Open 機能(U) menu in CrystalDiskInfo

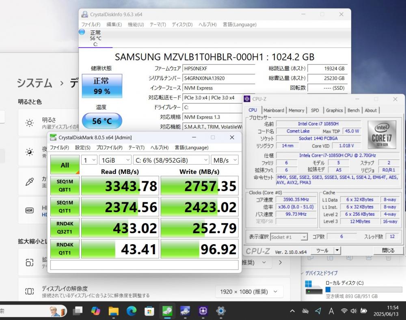[136, 24]
